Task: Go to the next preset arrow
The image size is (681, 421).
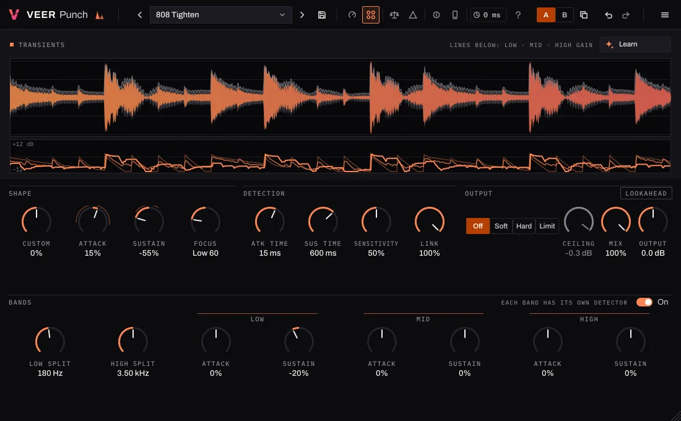Action: (x=302, y=15)
